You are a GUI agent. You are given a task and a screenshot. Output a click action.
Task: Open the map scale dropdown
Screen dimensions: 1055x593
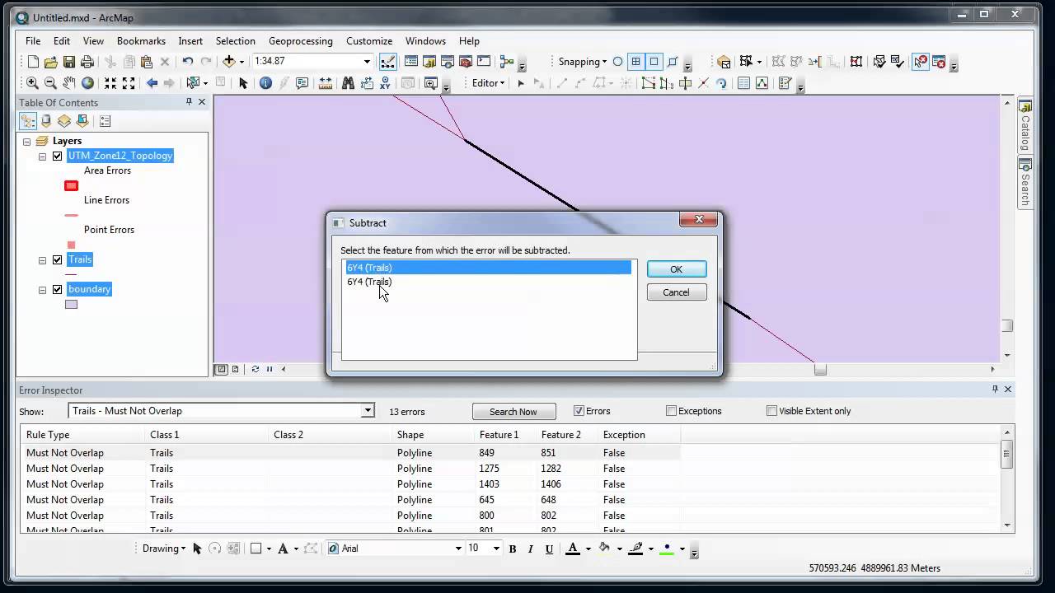pyautogui.click(x=367, y=62)
